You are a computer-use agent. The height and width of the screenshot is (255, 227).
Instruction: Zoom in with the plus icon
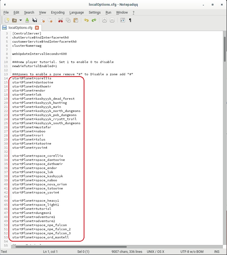pos(105,20)
